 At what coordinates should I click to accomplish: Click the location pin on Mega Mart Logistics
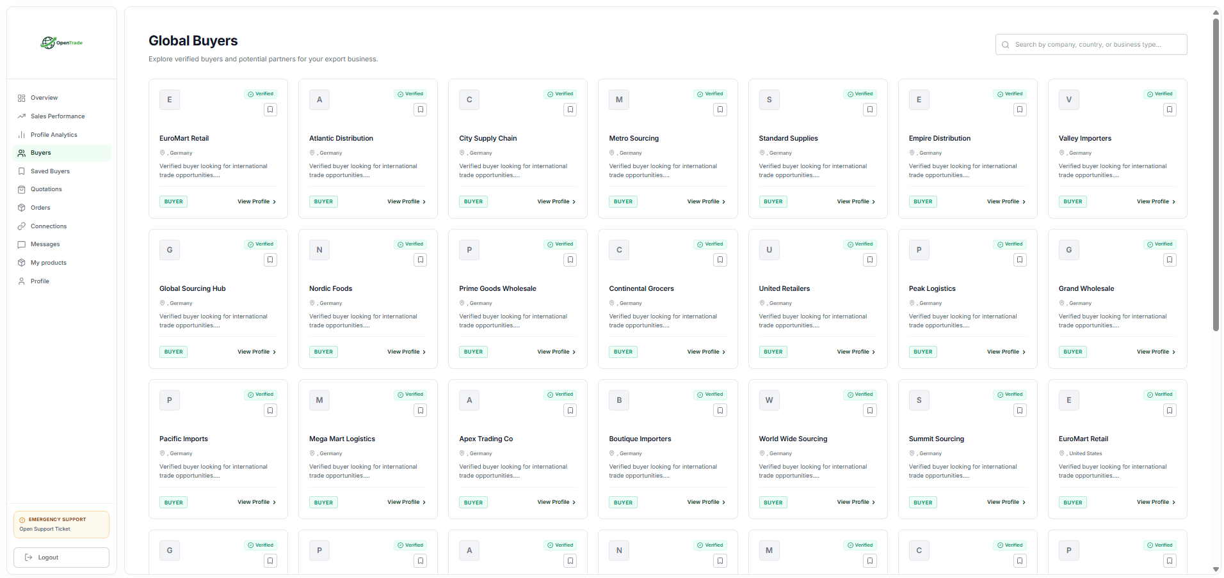[312, 453]
